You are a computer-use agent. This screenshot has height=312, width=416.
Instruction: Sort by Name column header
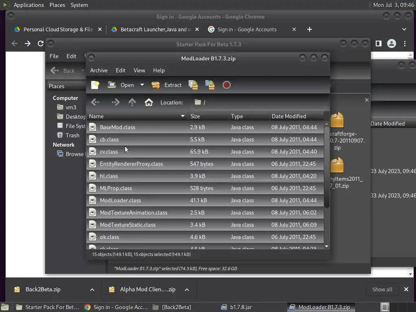tap(137, 116)
